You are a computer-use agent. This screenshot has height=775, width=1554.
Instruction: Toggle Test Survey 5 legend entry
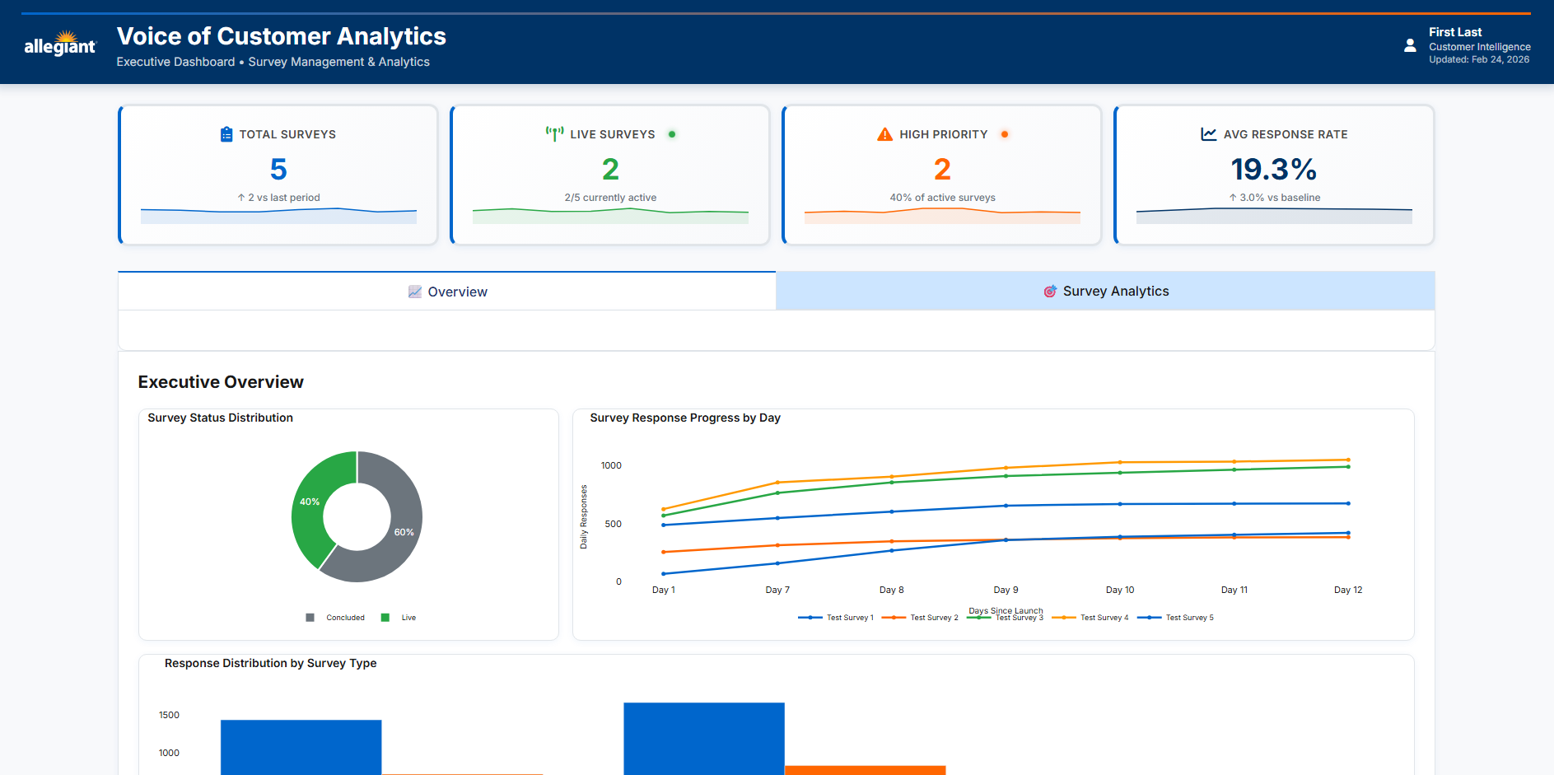pyautogui.click(x=1175, y=618)
